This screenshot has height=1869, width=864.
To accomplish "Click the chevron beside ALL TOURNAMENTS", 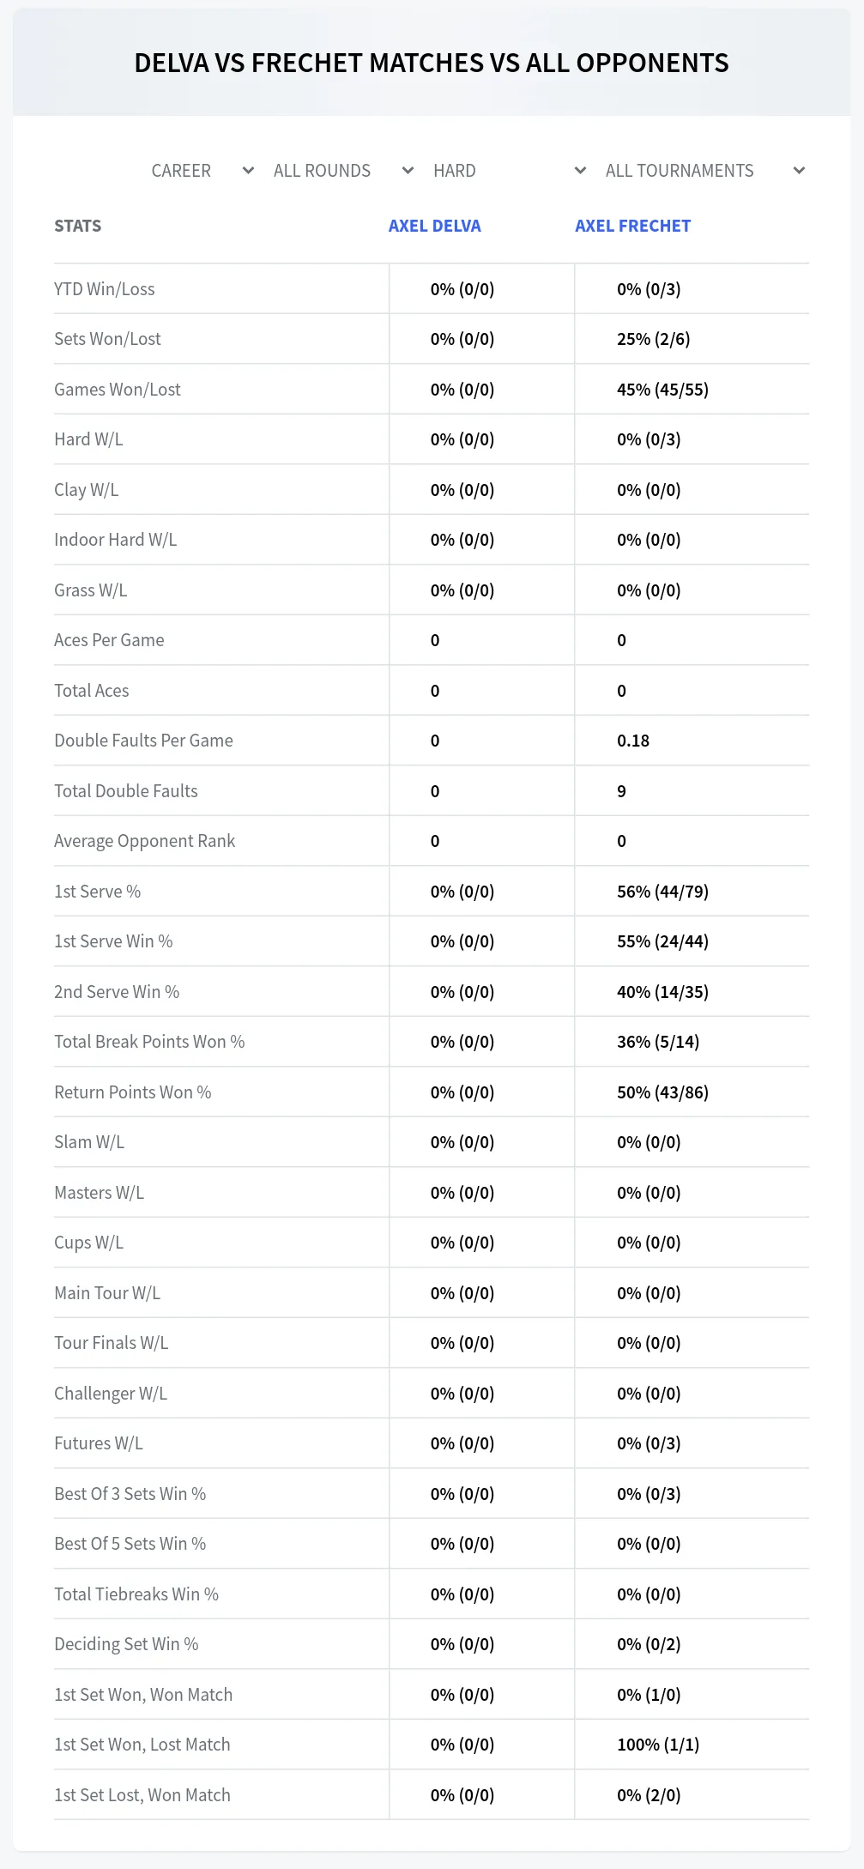I will click(x=800, y=171).
